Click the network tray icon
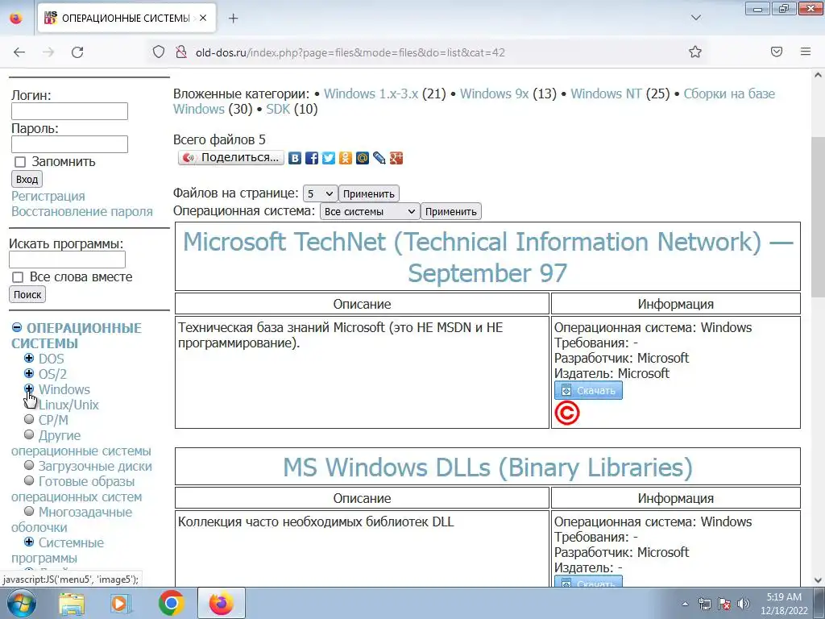 pyautogui.click(x=704, y=604)
